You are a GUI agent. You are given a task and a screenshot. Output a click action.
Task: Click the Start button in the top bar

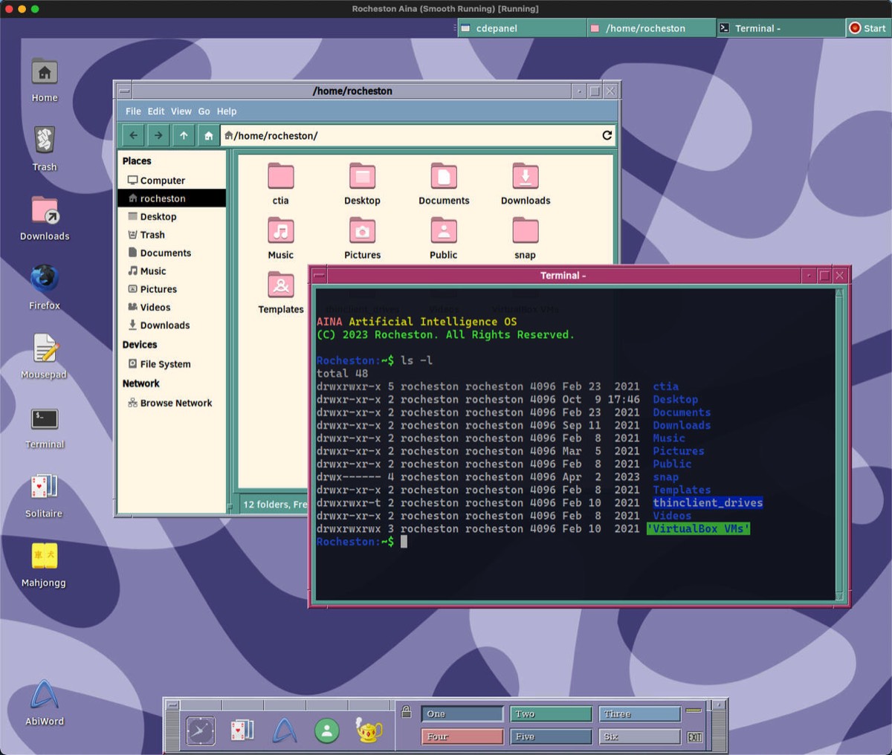(867, 28)
